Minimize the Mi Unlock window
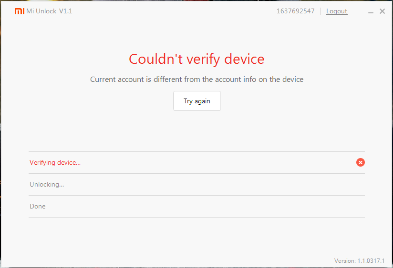Viewport: 393px width, 268px height. tap(372, 11)
